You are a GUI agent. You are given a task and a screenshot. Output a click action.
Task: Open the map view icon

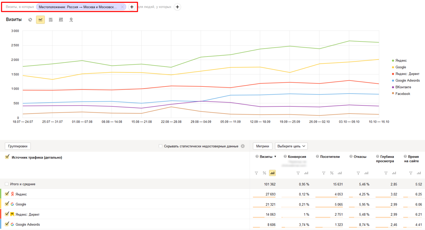pos(71,20)
